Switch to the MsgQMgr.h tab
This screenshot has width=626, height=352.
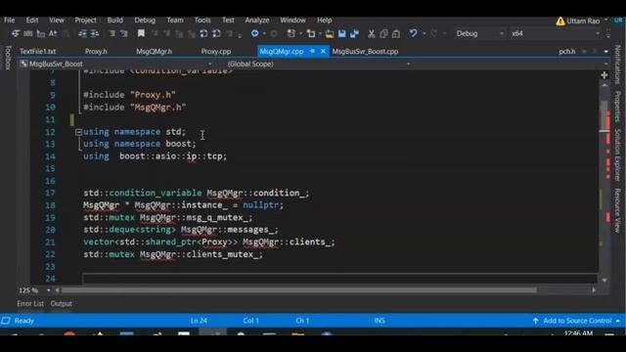point(155,52)
